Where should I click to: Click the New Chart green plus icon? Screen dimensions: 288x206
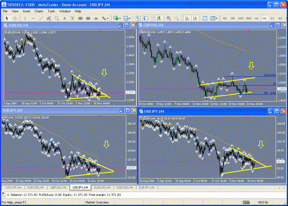tap(116, 18)
